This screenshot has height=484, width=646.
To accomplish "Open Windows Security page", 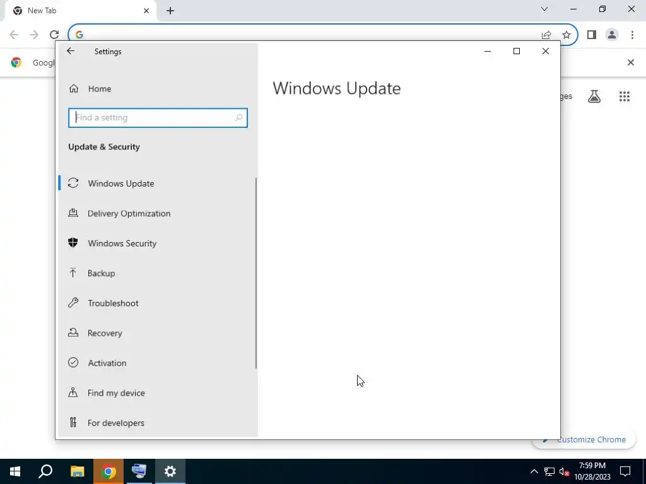I will click(x=158, y=243).
